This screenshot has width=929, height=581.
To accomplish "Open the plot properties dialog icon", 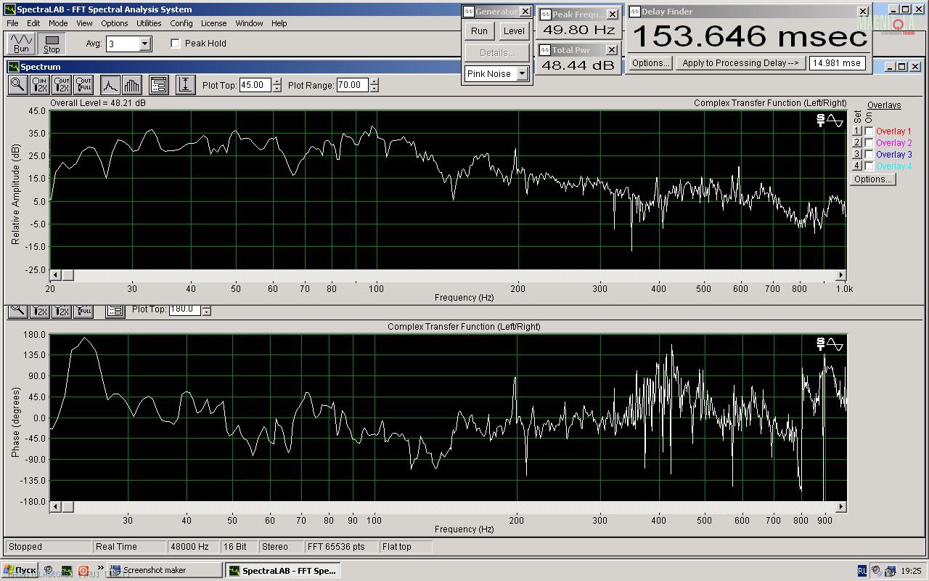I will coord(159,85).
